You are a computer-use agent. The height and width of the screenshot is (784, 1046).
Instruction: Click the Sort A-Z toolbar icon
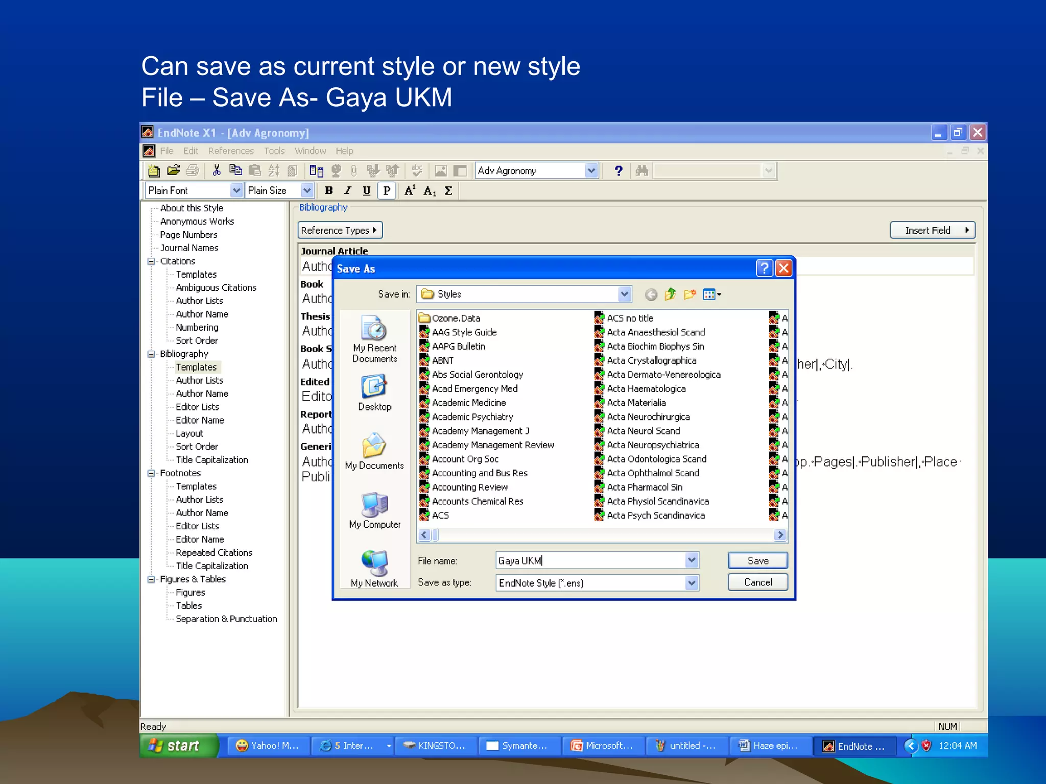[x=274, y=170]
